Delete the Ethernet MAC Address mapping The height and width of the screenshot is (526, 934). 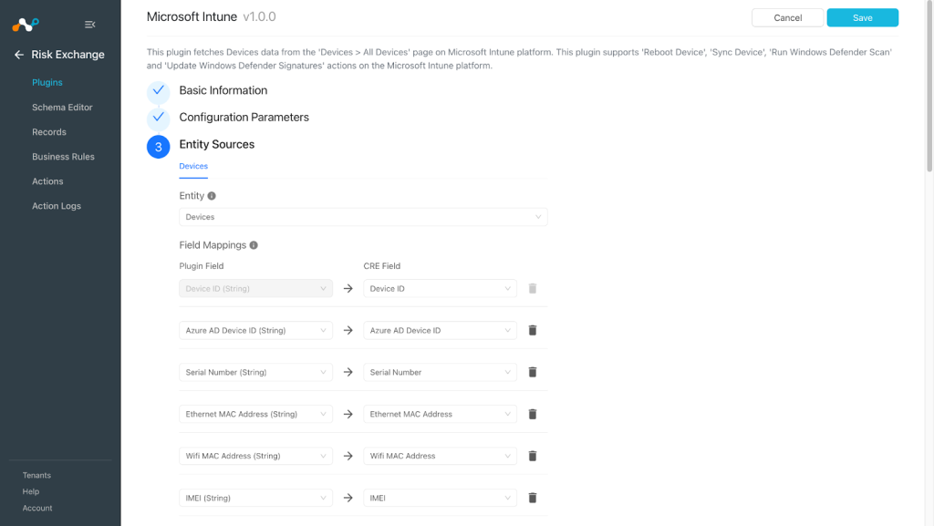coord(533,414)
